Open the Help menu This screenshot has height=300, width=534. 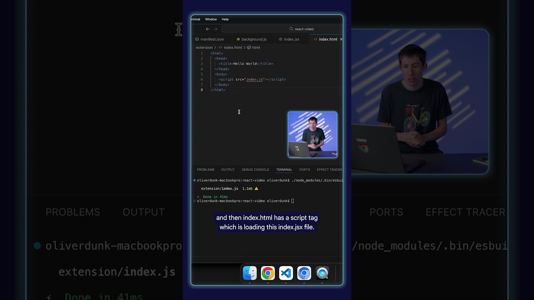click(x=225, y=19)
